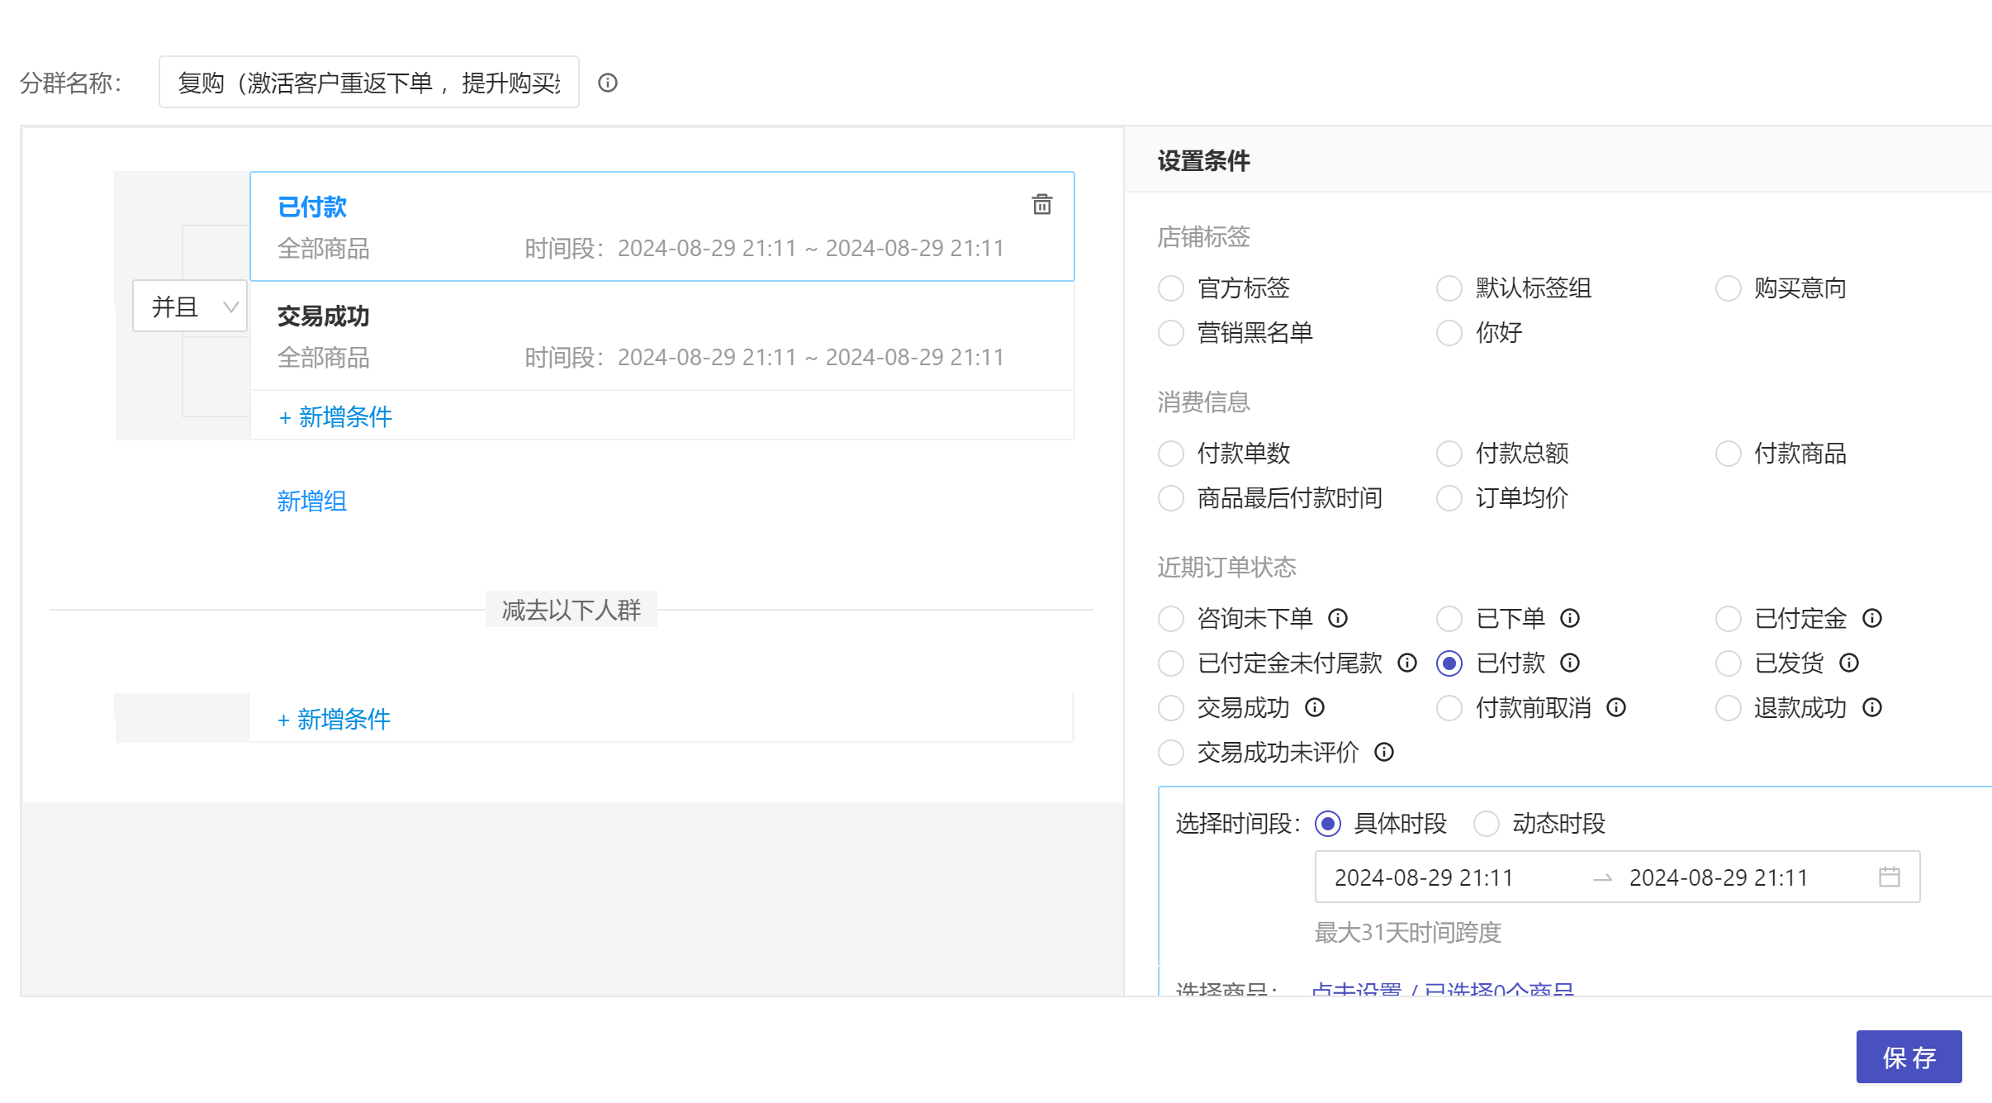Show info tooltip for 退款成功
This screenshot has height=1103, width=1992.
click(x=1872, y=707)
